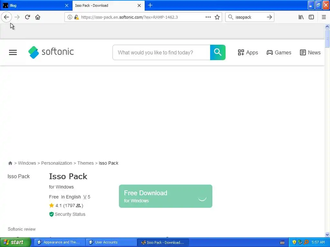Go back to the previous page
Image resolution: width=330 pixels, height=247 pixels.
click(x=6, y=17)
